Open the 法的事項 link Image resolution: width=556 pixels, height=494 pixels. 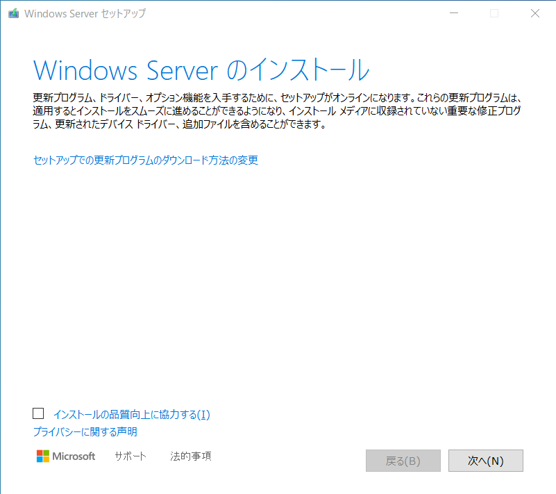click(x=190, y=456)
